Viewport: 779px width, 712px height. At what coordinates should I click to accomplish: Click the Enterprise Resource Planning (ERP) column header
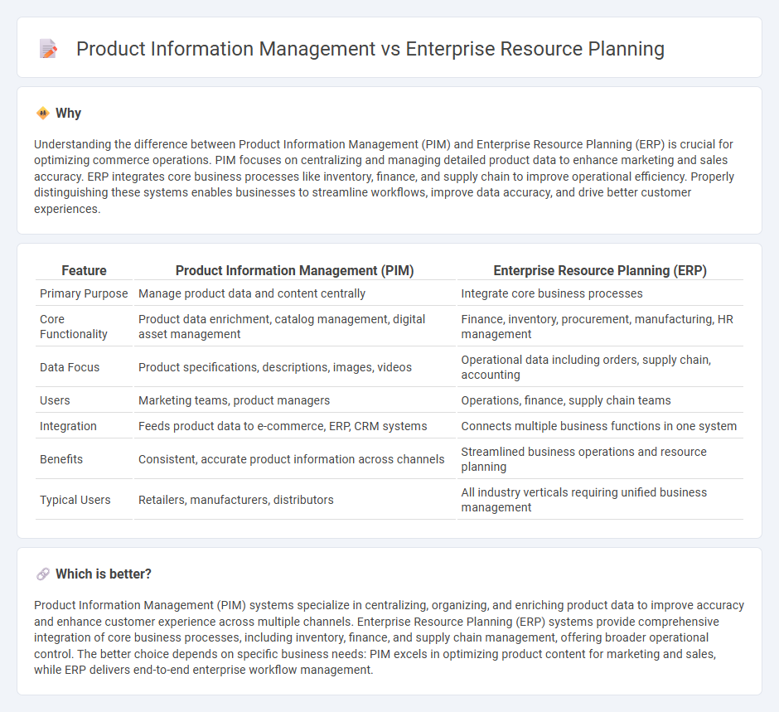point(600,270)
